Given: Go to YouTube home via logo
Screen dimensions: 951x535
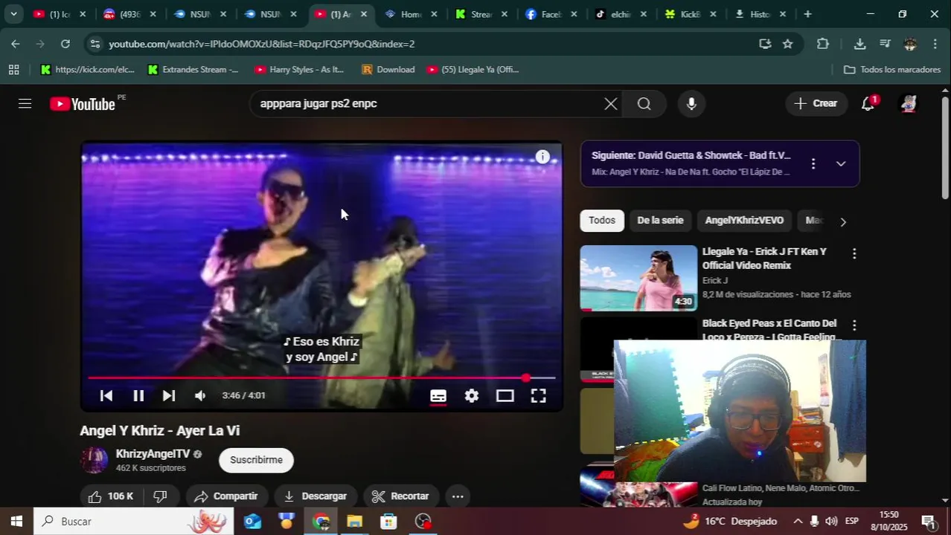Looking at the screenshot, I should click(83, 104).
